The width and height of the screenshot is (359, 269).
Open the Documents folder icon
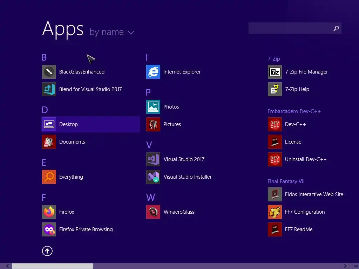[49, 142]
